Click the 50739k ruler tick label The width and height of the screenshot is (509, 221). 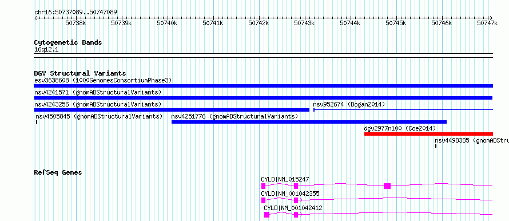coord(121,23)
